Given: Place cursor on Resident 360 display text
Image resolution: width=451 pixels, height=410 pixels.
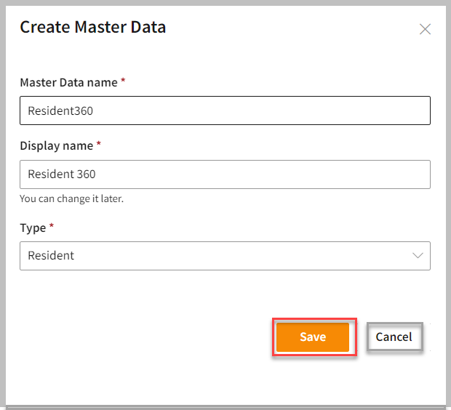Looking at the screenshot, I should [62, 174].
